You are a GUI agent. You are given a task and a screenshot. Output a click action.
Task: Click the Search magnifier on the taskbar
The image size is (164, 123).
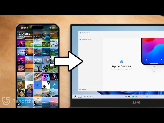pyautogui.click(x=143, y=97)
